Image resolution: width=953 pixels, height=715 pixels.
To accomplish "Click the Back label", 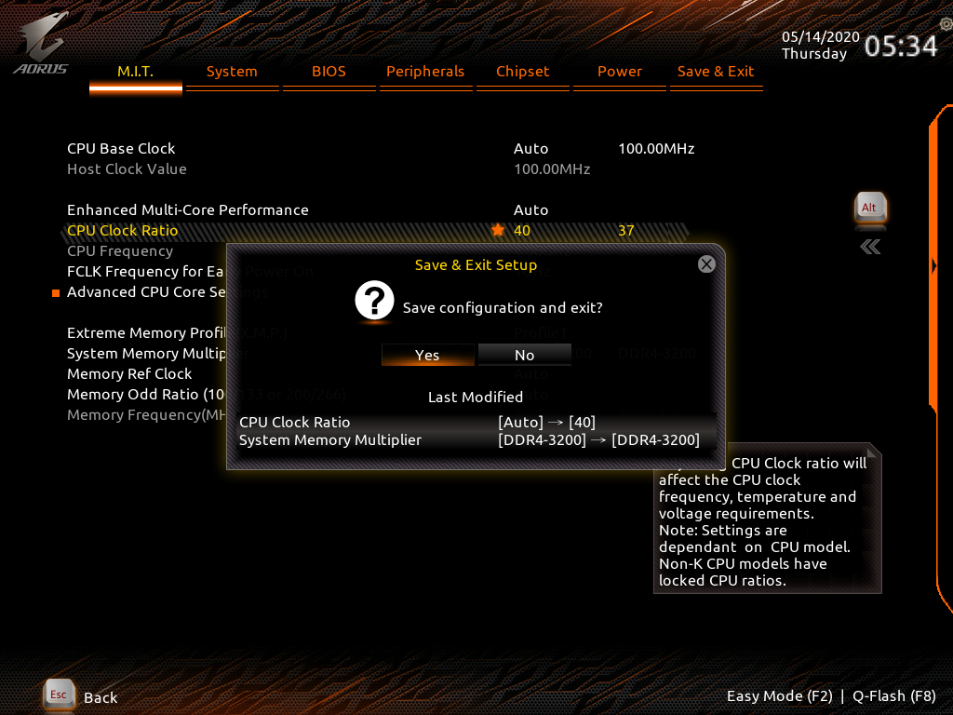I will pos(101,697).
